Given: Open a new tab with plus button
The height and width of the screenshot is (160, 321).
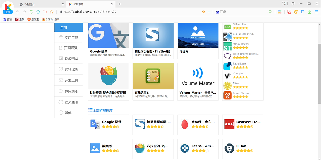Looking at the screenshot, I should [120, 4].
